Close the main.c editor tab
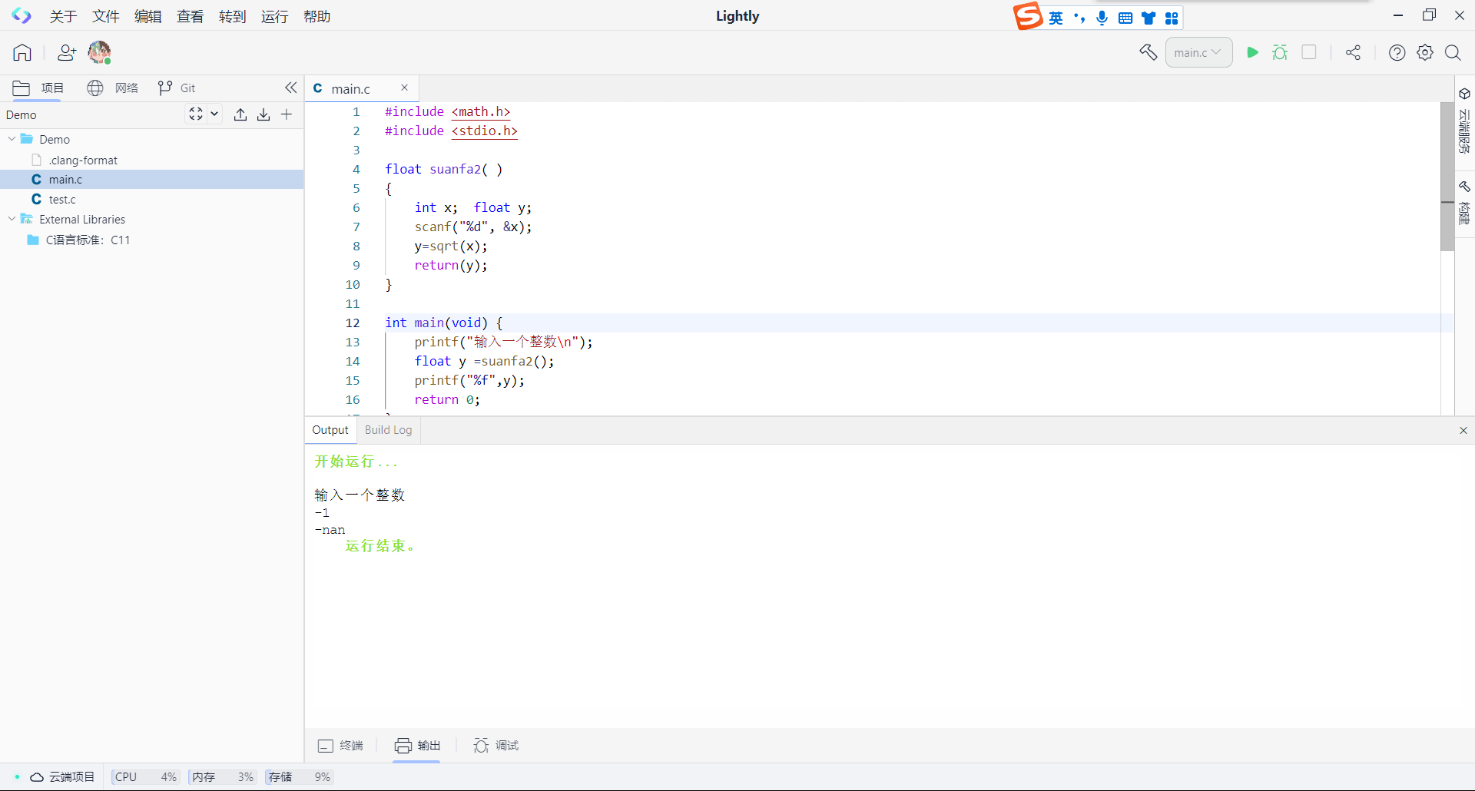This screenshot has height=791, width=1475. pos(405,88)
